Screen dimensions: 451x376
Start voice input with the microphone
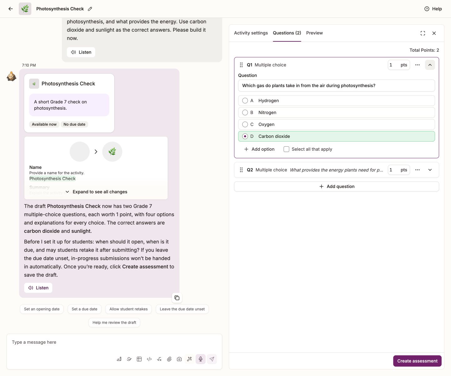point(200,359)
